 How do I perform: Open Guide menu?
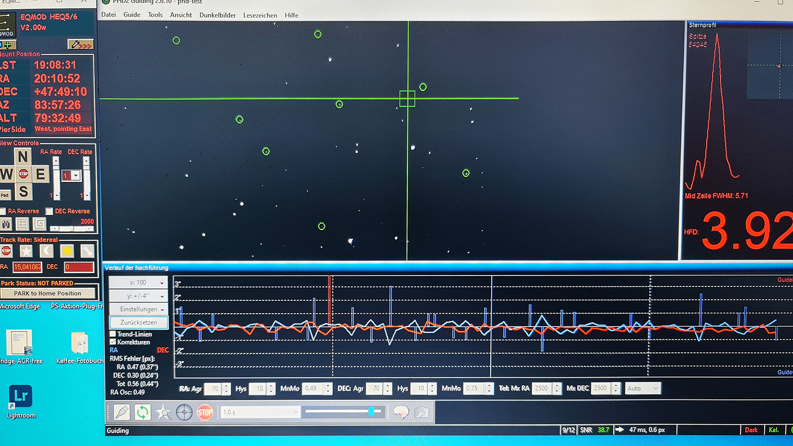pyautogui.click(x=132, y=15)
